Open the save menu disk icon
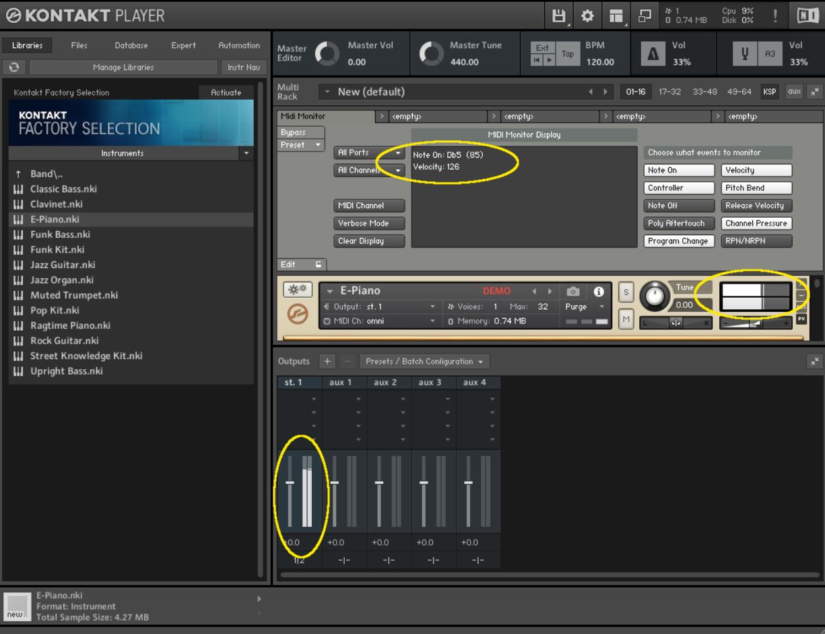The image size is (825, 634). (x=560, y=15)
